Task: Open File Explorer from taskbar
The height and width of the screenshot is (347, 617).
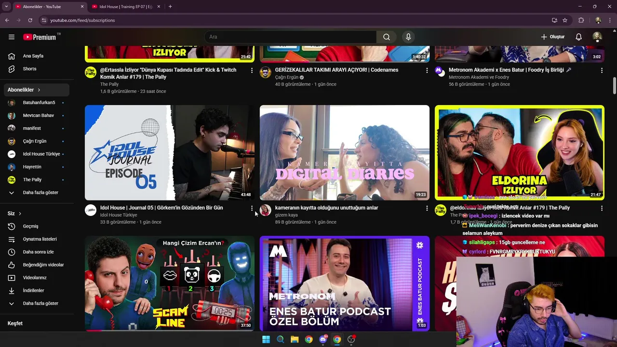Action: point(295,339)
